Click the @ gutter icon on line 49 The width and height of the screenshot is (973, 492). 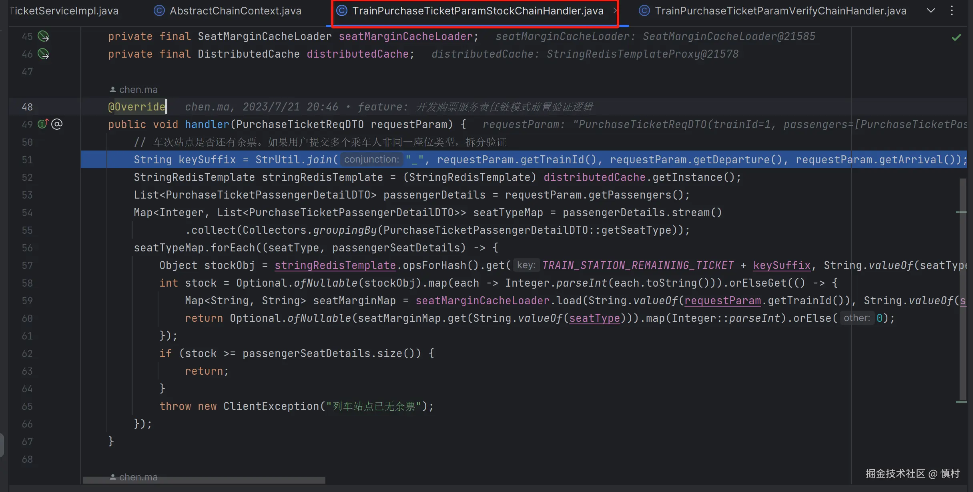point(57,124)
